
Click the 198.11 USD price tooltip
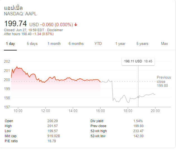click(138, 61)
